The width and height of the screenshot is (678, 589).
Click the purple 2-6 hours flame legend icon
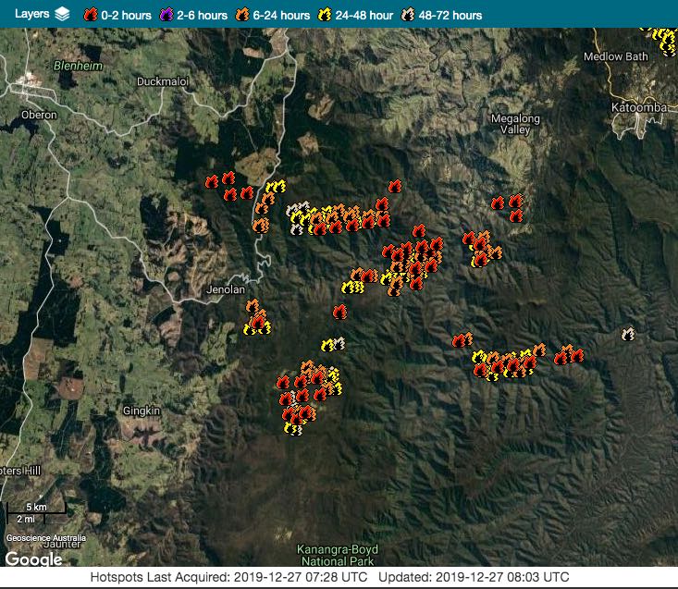166,15
